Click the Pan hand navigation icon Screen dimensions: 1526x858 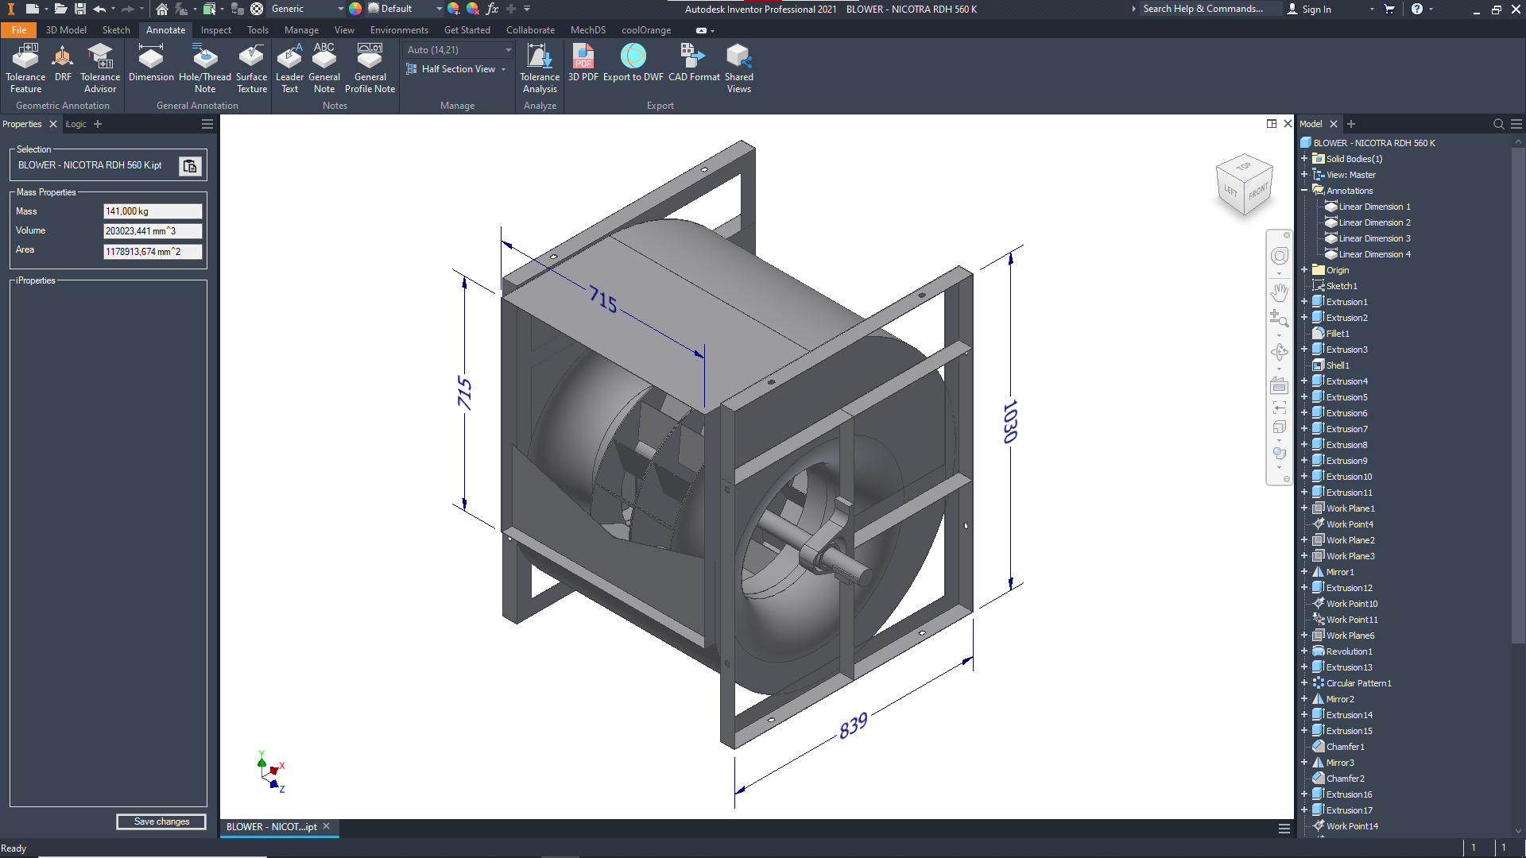coord(1279,292)
